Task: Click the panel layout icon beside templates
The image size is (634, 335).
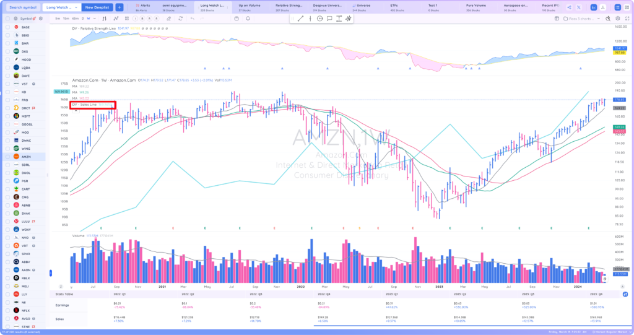Action: click(x=557, y=19)
